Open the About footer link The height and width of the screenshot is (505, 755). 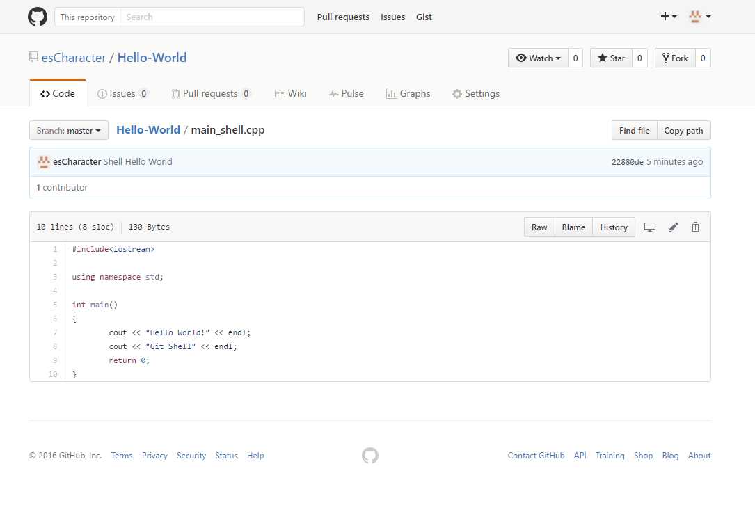pos(699,456)
